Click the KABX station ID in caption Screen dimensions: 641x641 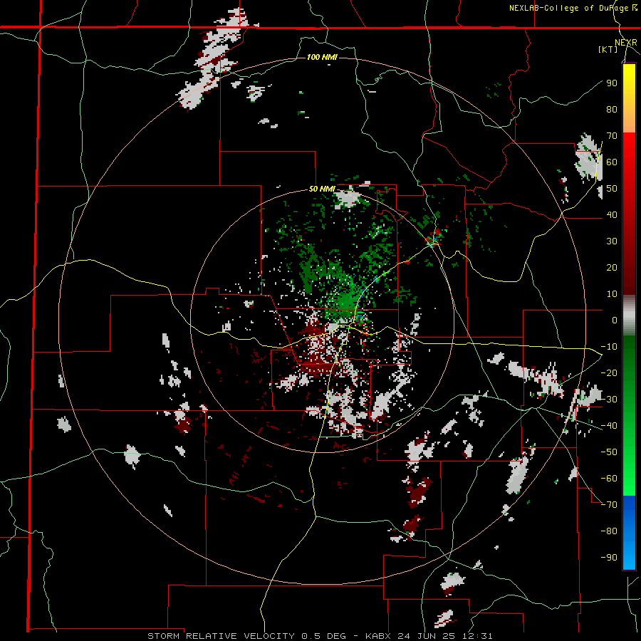pyautogui.click(x=379, y=636)
